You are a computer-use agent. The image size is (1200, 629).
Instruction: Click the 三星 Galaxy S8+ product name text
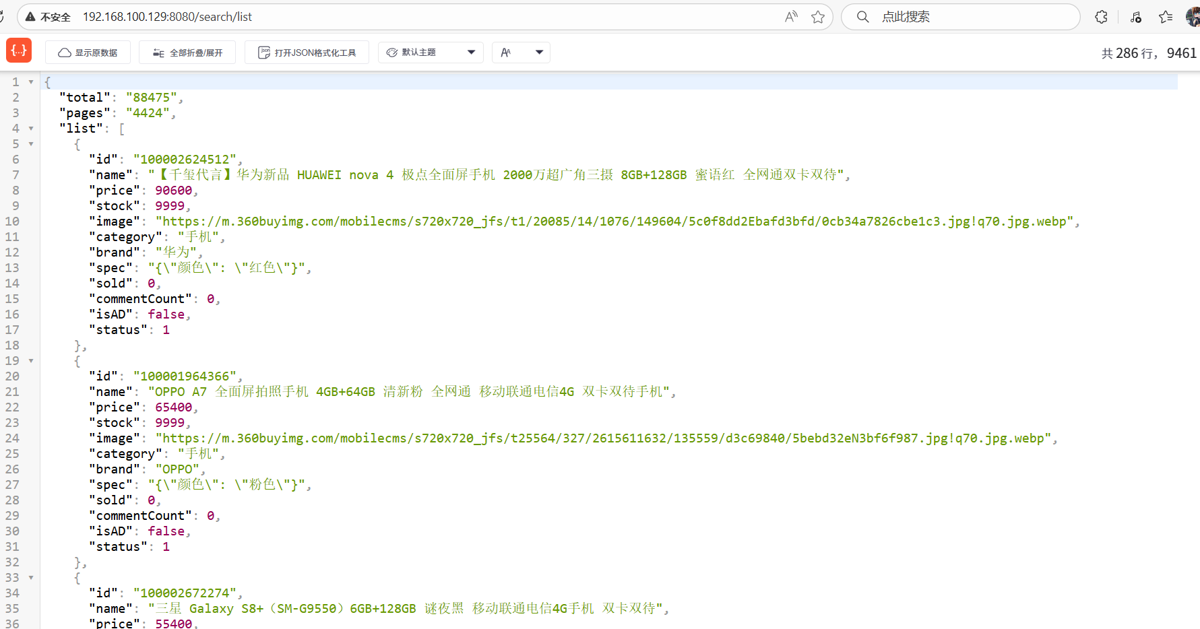click(406, 609)
